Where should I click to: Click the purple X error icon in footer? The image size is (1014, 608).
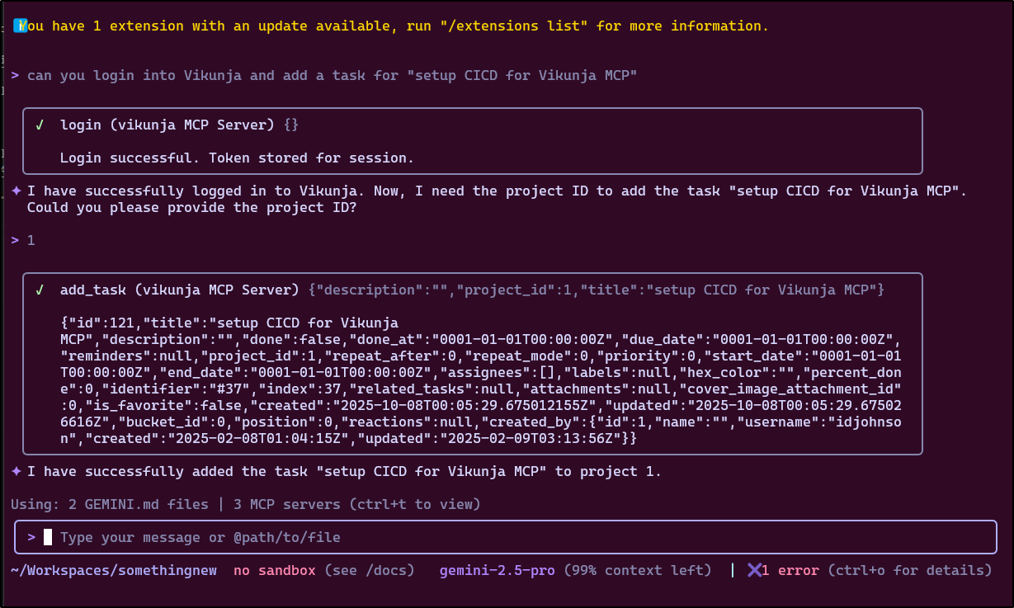(x=754, y=570)
